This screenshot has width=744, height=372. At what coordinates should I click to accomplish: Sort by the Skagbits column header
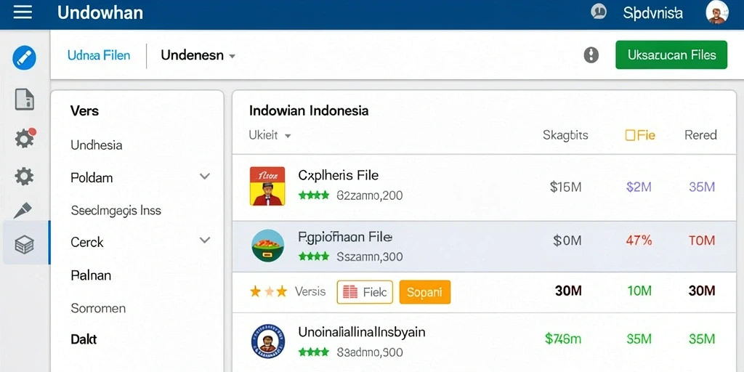[x=565, y=135]
